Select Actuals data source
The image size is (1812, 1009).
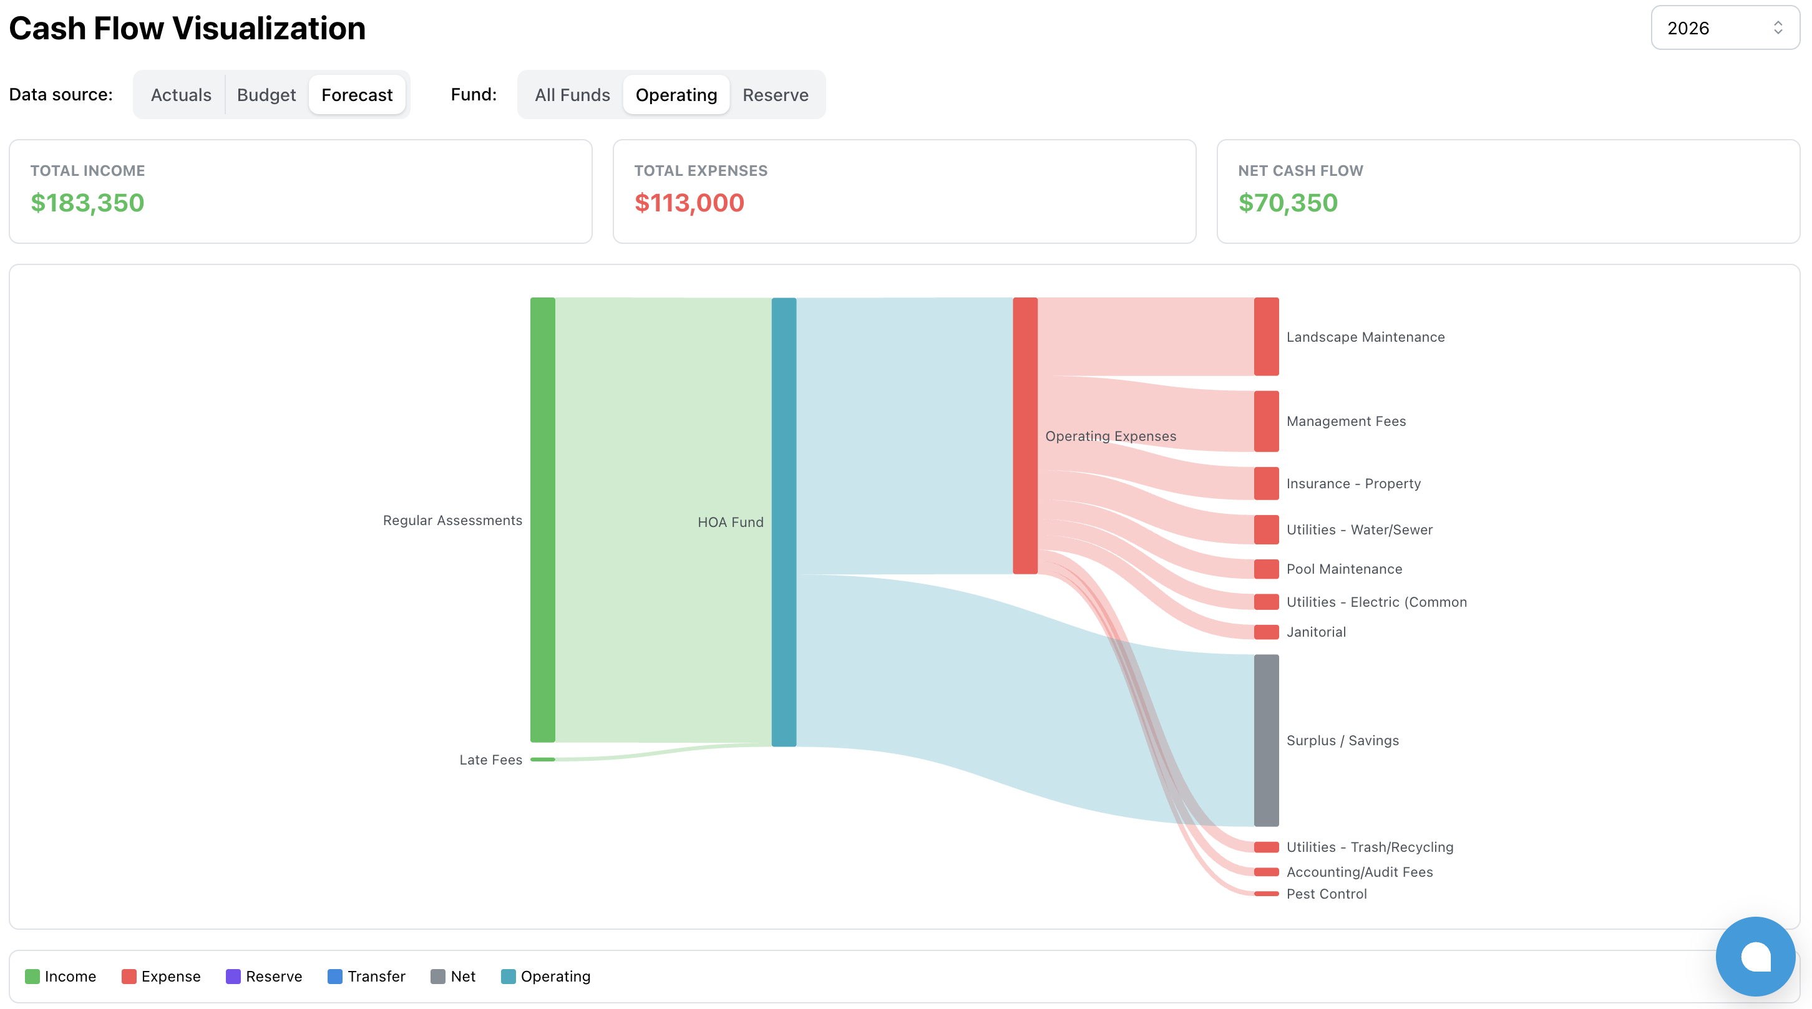pyautogui.click(x=181, y=95)
